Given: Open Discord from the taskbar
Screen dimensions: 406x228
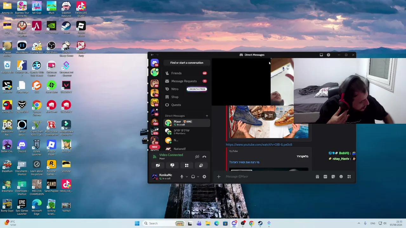Looking at the screenshot, I should (x=234, y=223).
